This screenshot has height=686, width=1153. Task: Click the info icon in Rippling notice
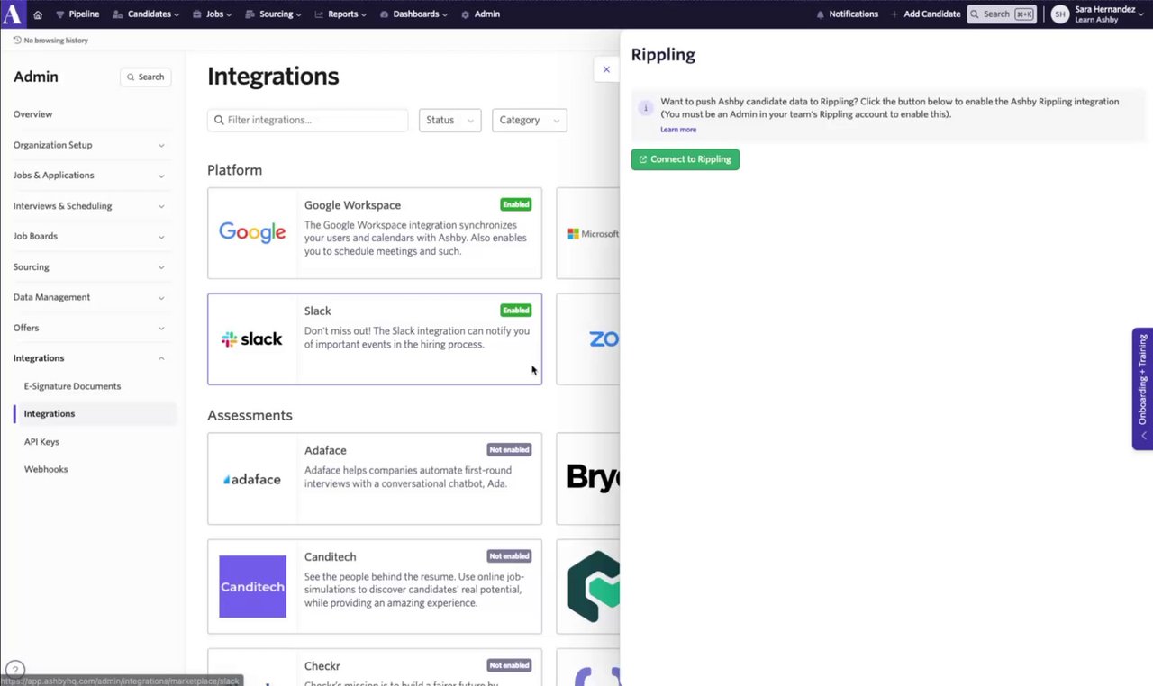[645, 108]
